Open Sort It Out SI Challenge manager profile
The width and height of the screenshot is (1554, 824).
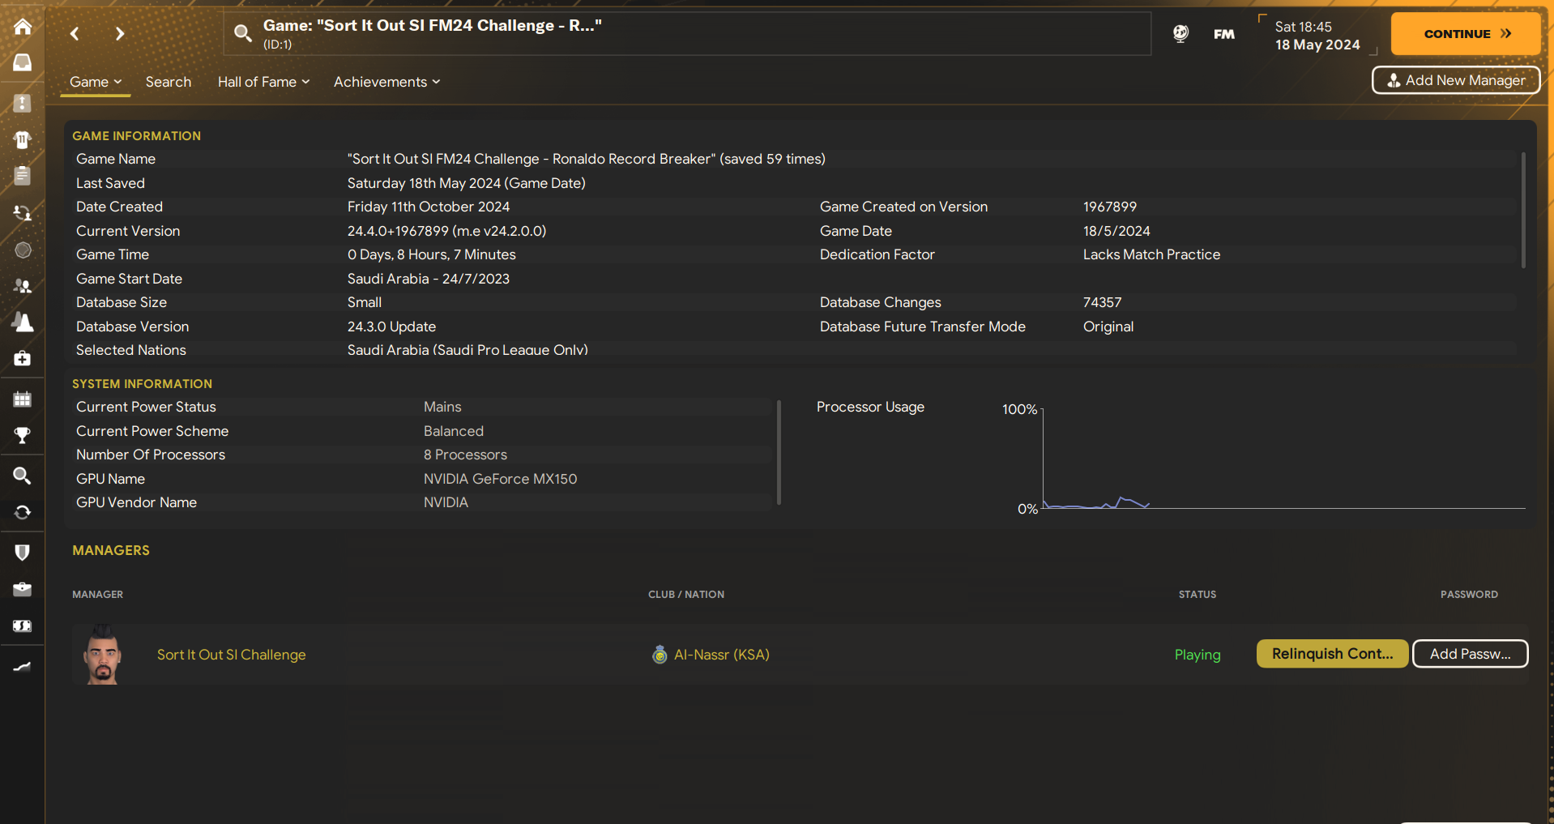pyautogui.click(x=232, y=655)
